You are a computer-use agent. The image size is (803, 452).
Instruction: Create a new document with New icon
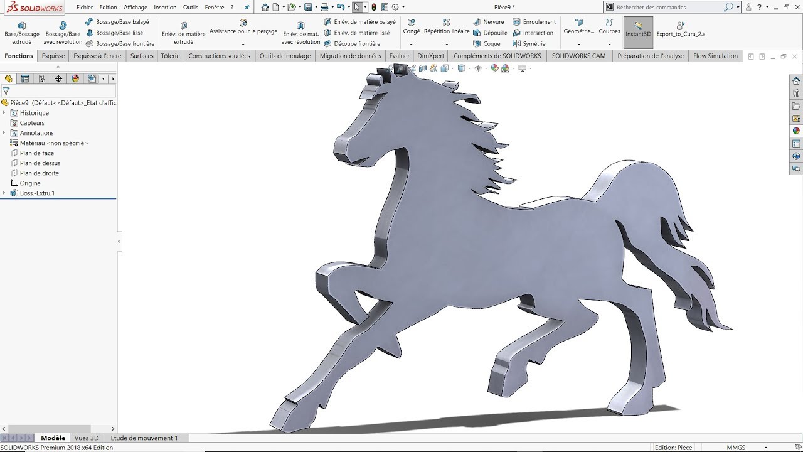[x=275, y=7]
